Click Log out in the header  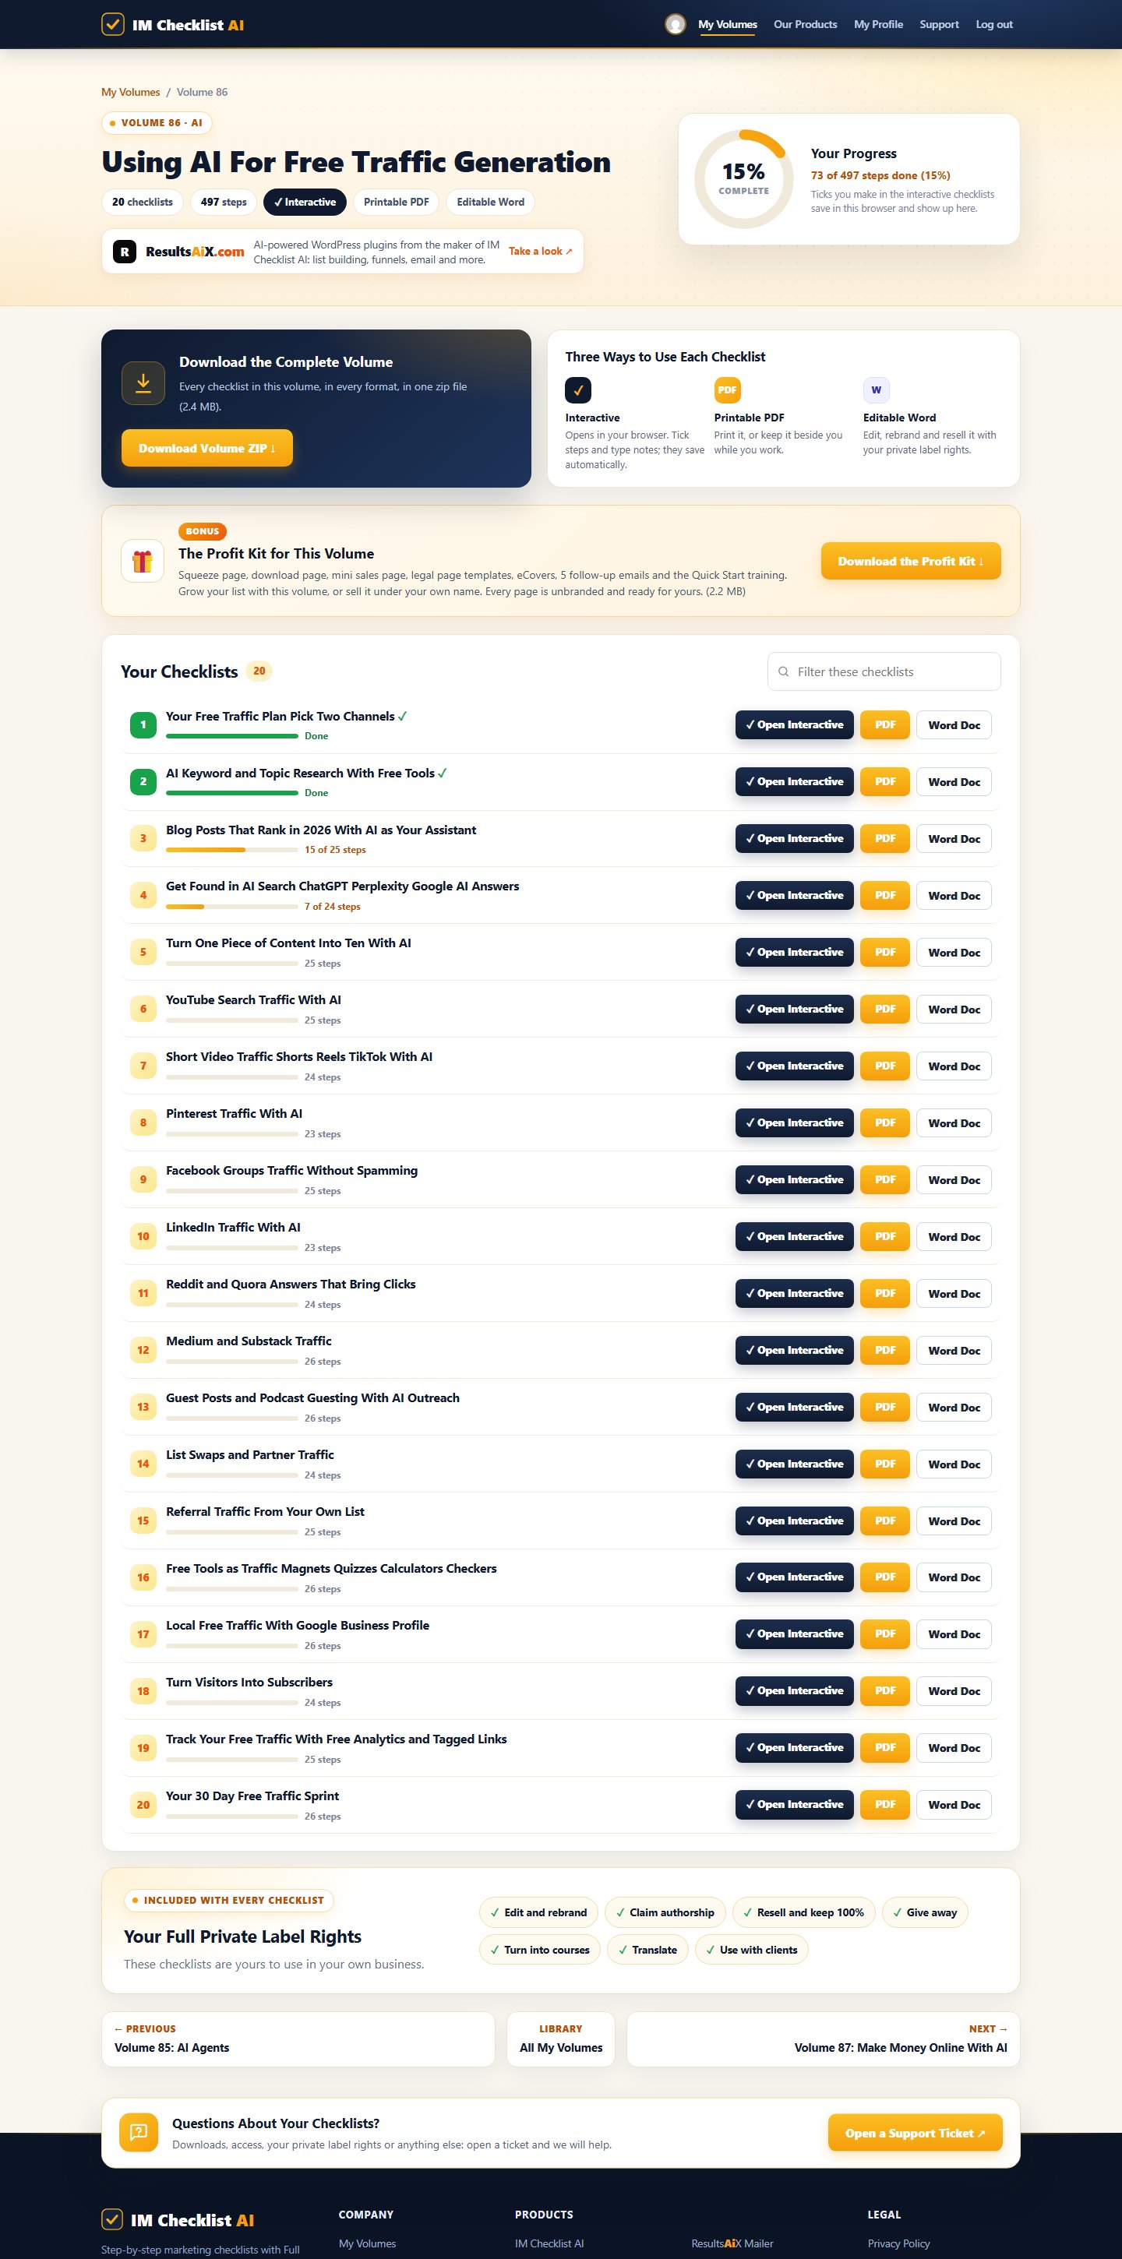(x=994, y=25)
